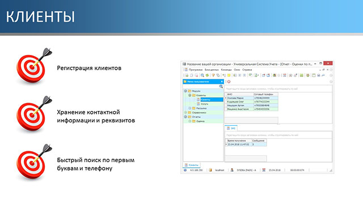The height and width of the screenshot is (204, 363).
Task: Click the blue info icon in the status bar
Action: 185,170
